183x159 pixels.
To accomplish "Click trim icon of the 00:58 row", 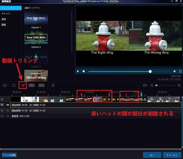I will click(x=2, y=105).
